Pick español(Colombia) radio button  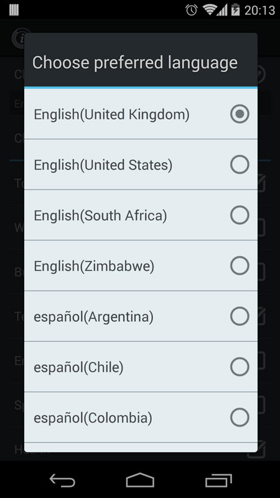pyautogui.click(x=240, y=417)
